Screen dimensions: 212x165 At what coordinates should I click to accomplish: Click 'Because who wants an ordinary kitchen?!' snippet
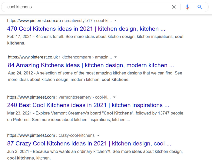click(95, 155)
